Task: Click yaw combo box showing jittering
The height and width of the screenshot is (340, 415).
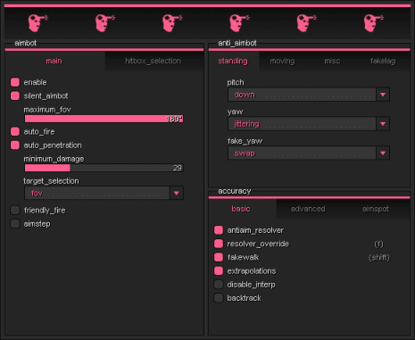Action: click(x=309, y=124)
